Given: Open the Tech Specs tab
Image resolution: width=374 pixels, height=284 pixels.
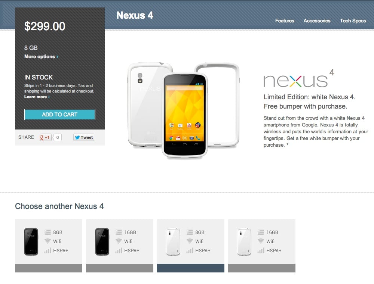Looking at the screenshot, I should coord(353,21).
